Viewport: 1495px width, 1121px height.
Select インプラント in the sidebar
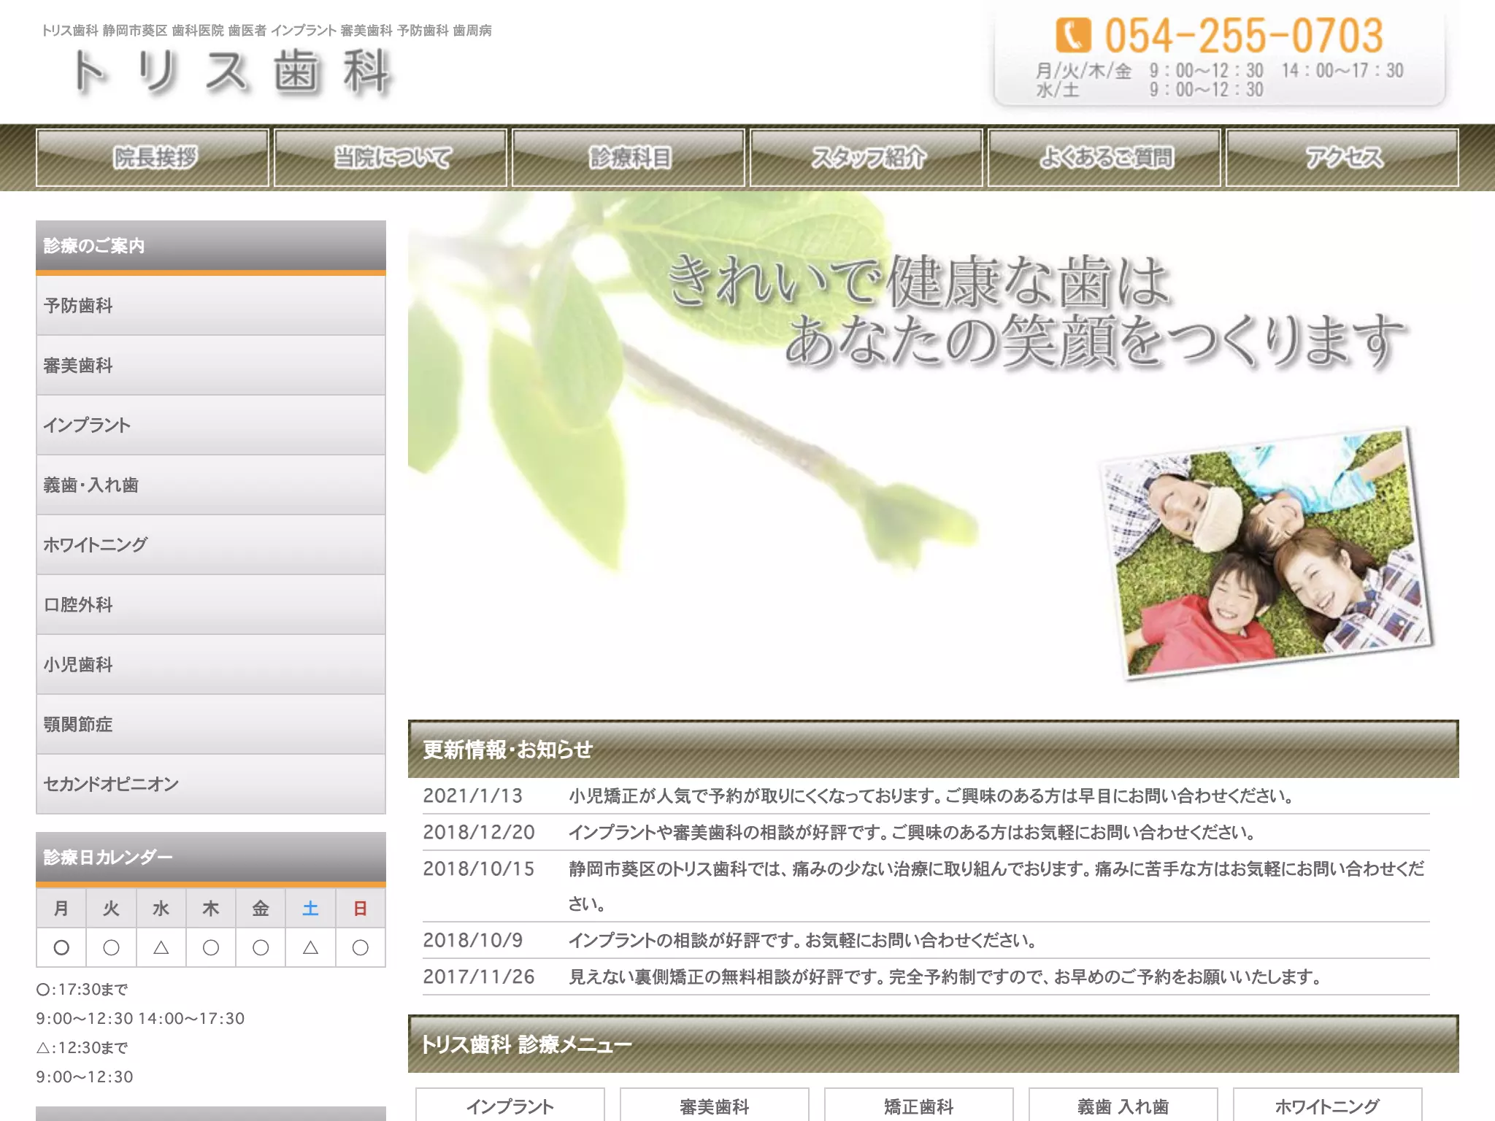point(211,425)
